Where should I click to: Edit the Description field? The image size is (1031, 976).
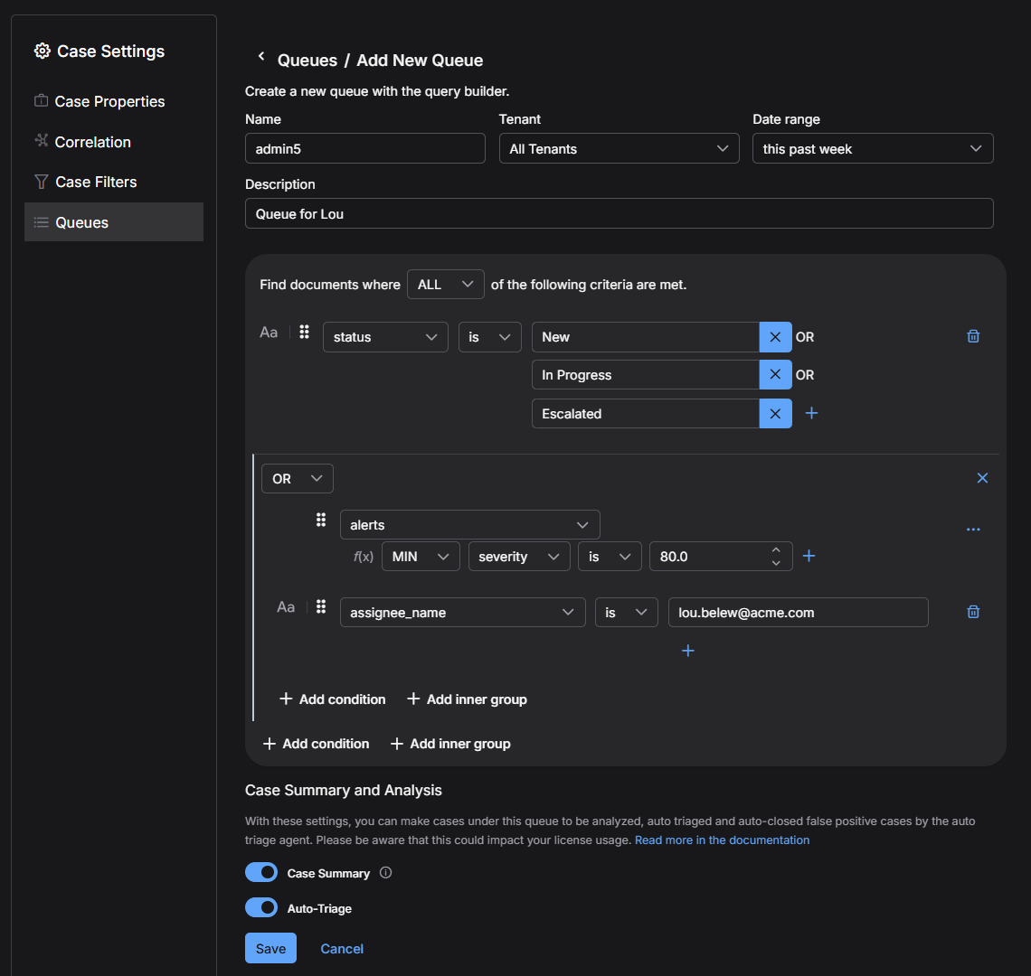pyautogui.click(x=619, y=213)
